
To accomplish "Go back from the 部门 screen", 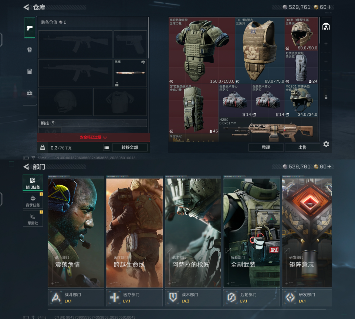I will coord(26,167).
